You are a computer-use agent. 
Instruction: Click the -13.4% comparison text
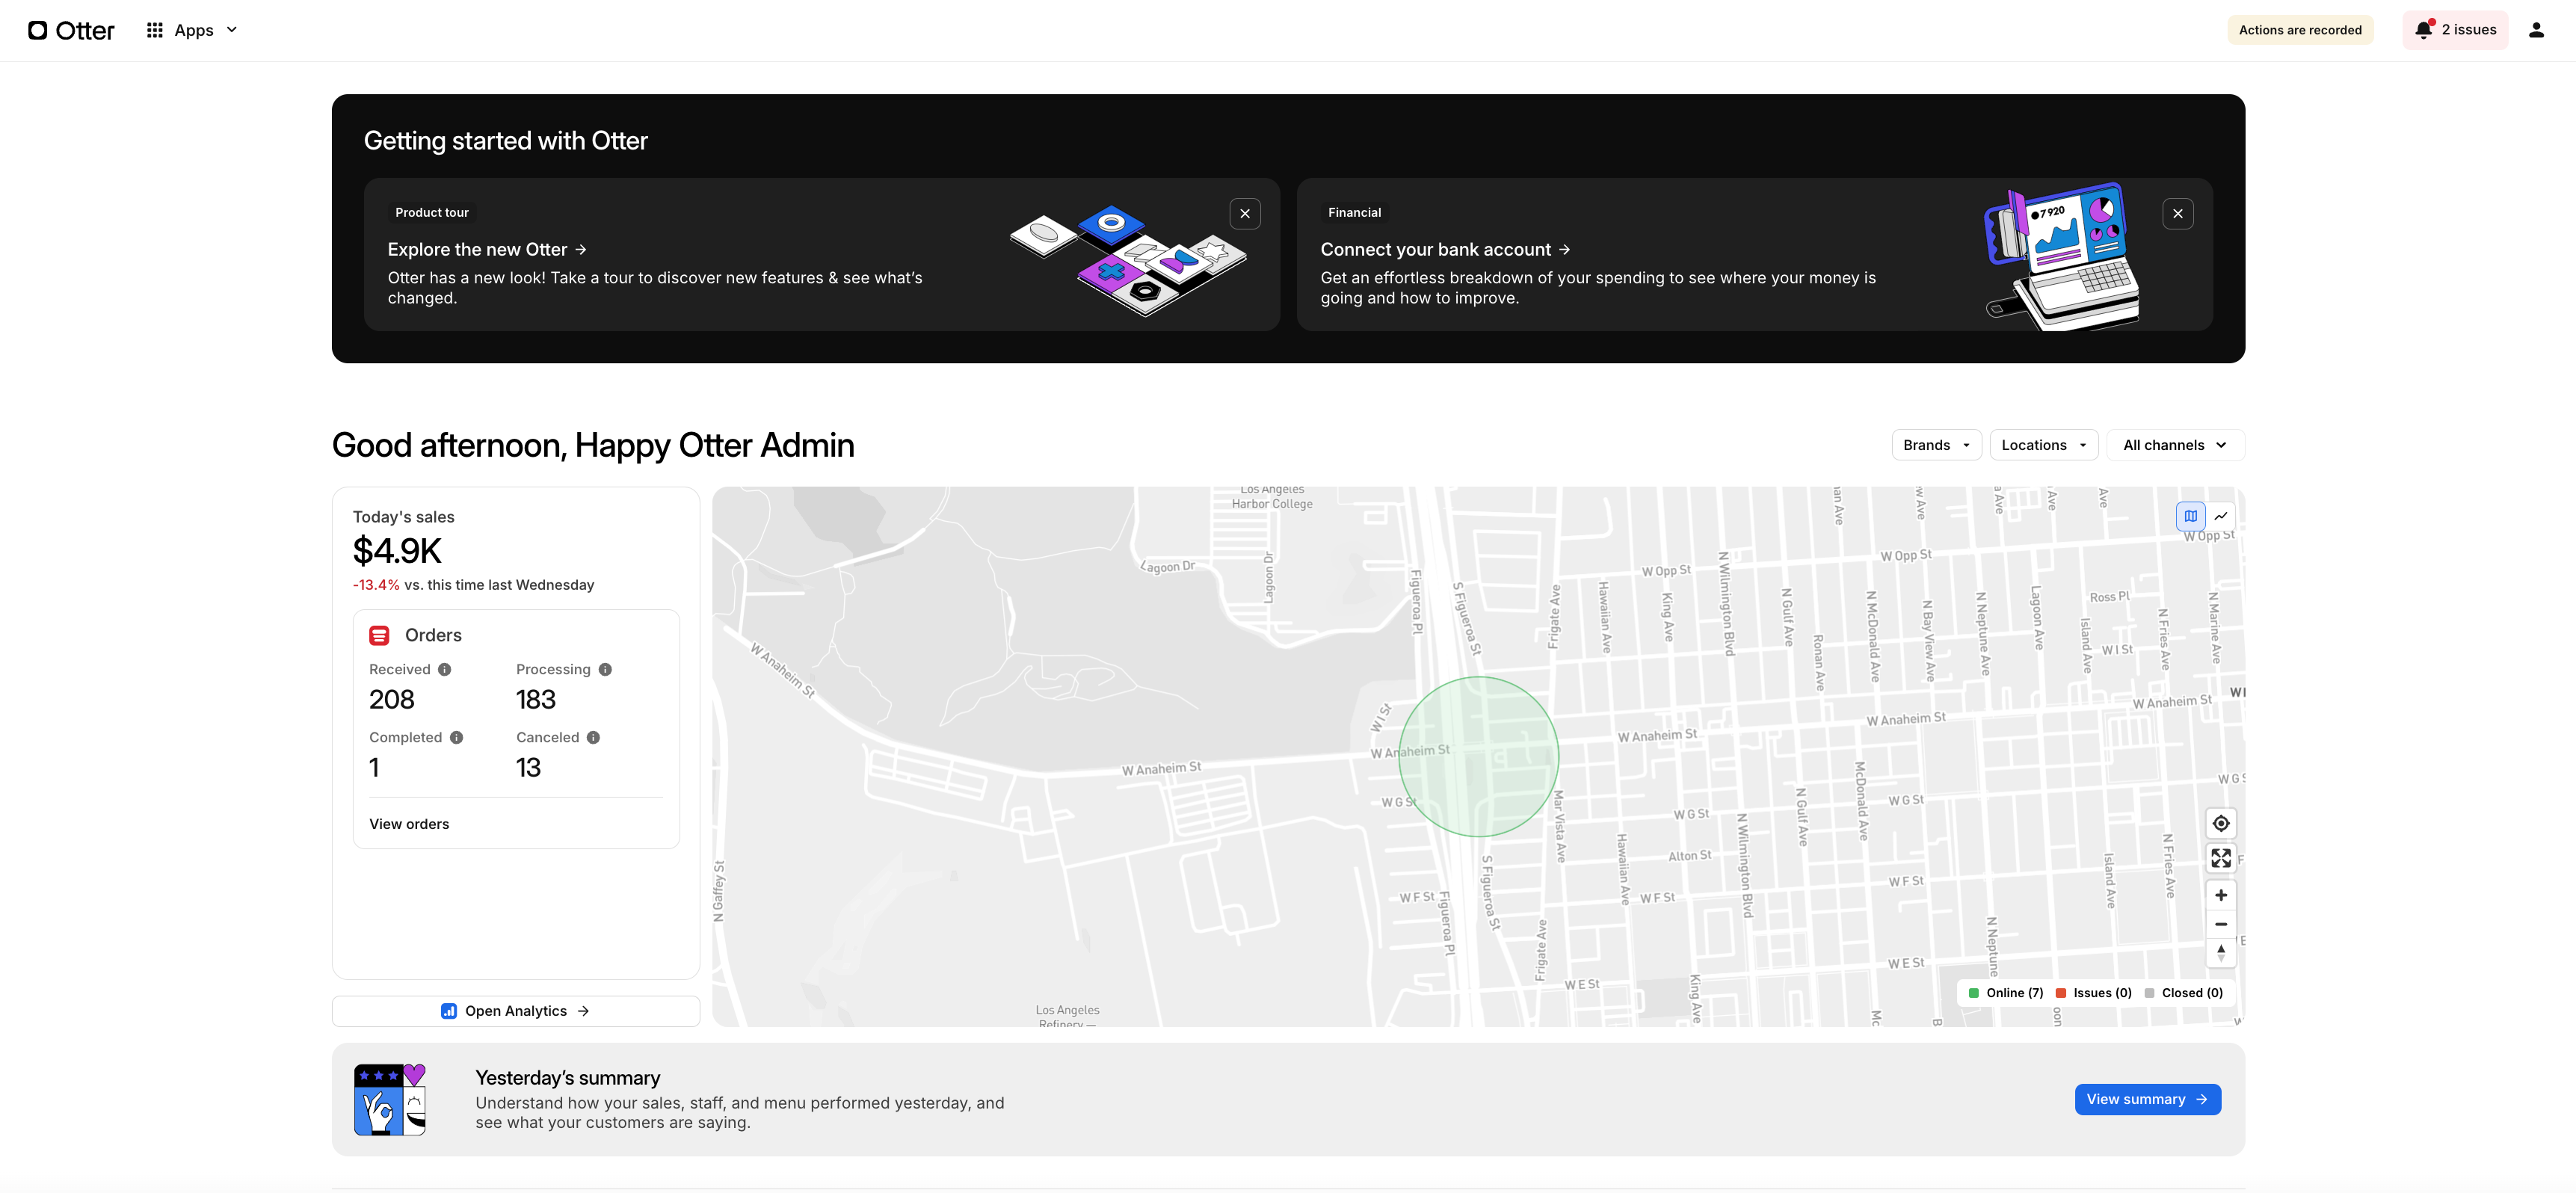tap(376, 585)
